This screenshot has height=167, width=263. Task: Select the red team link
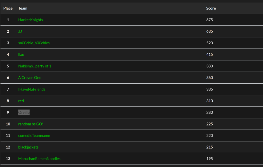pos(21,101)
